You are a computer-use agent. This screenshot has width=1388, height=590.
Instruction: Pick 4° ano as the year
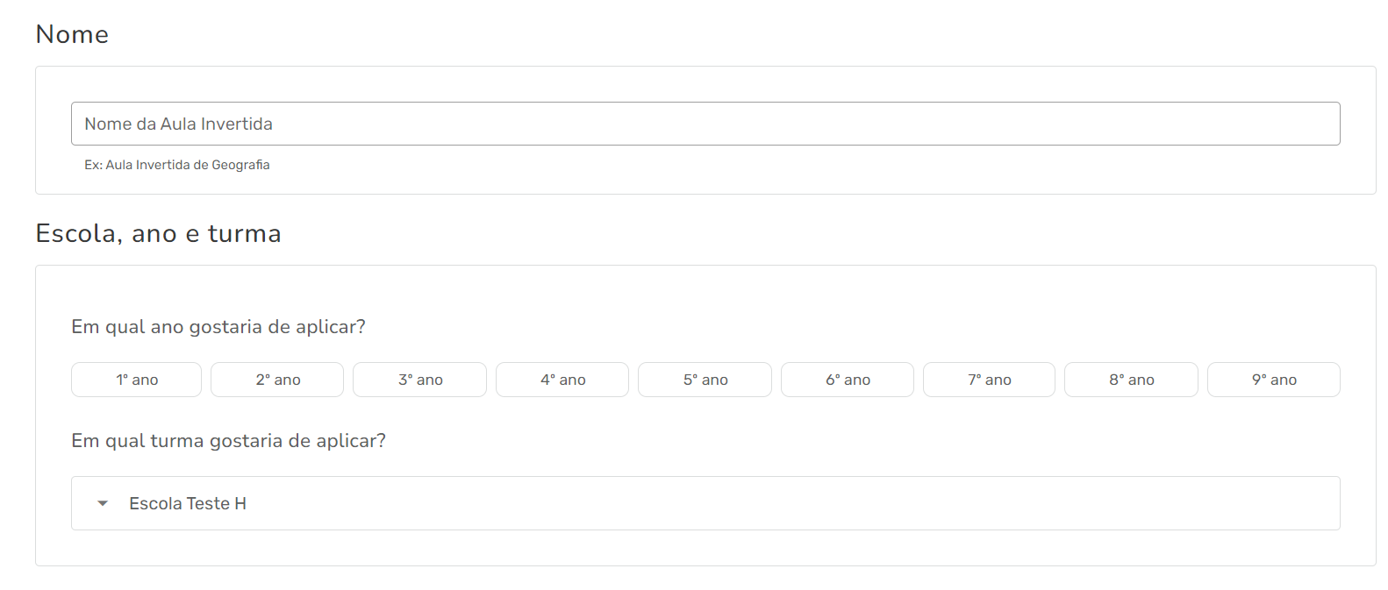click(x=562, y=380)
